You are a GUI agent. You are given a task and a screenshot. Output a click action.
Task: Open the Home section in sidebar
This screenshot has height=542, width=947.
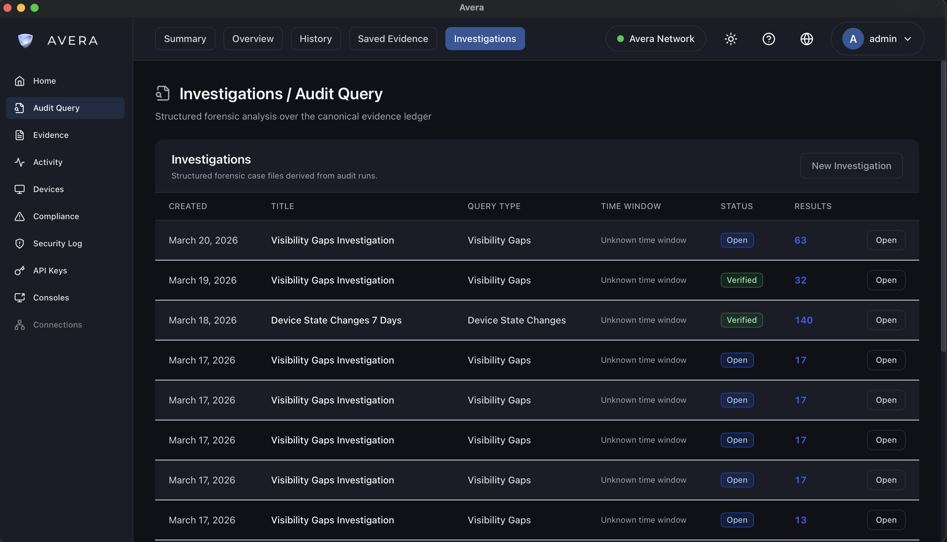45,81
